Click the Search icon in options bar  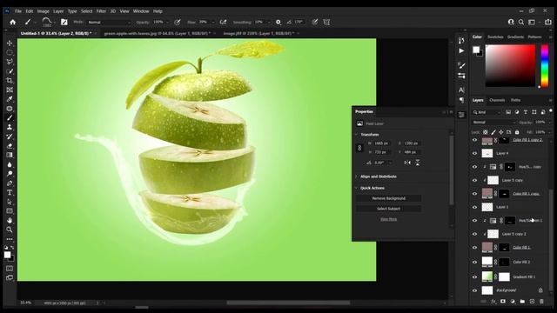click(x=521, y=22)
